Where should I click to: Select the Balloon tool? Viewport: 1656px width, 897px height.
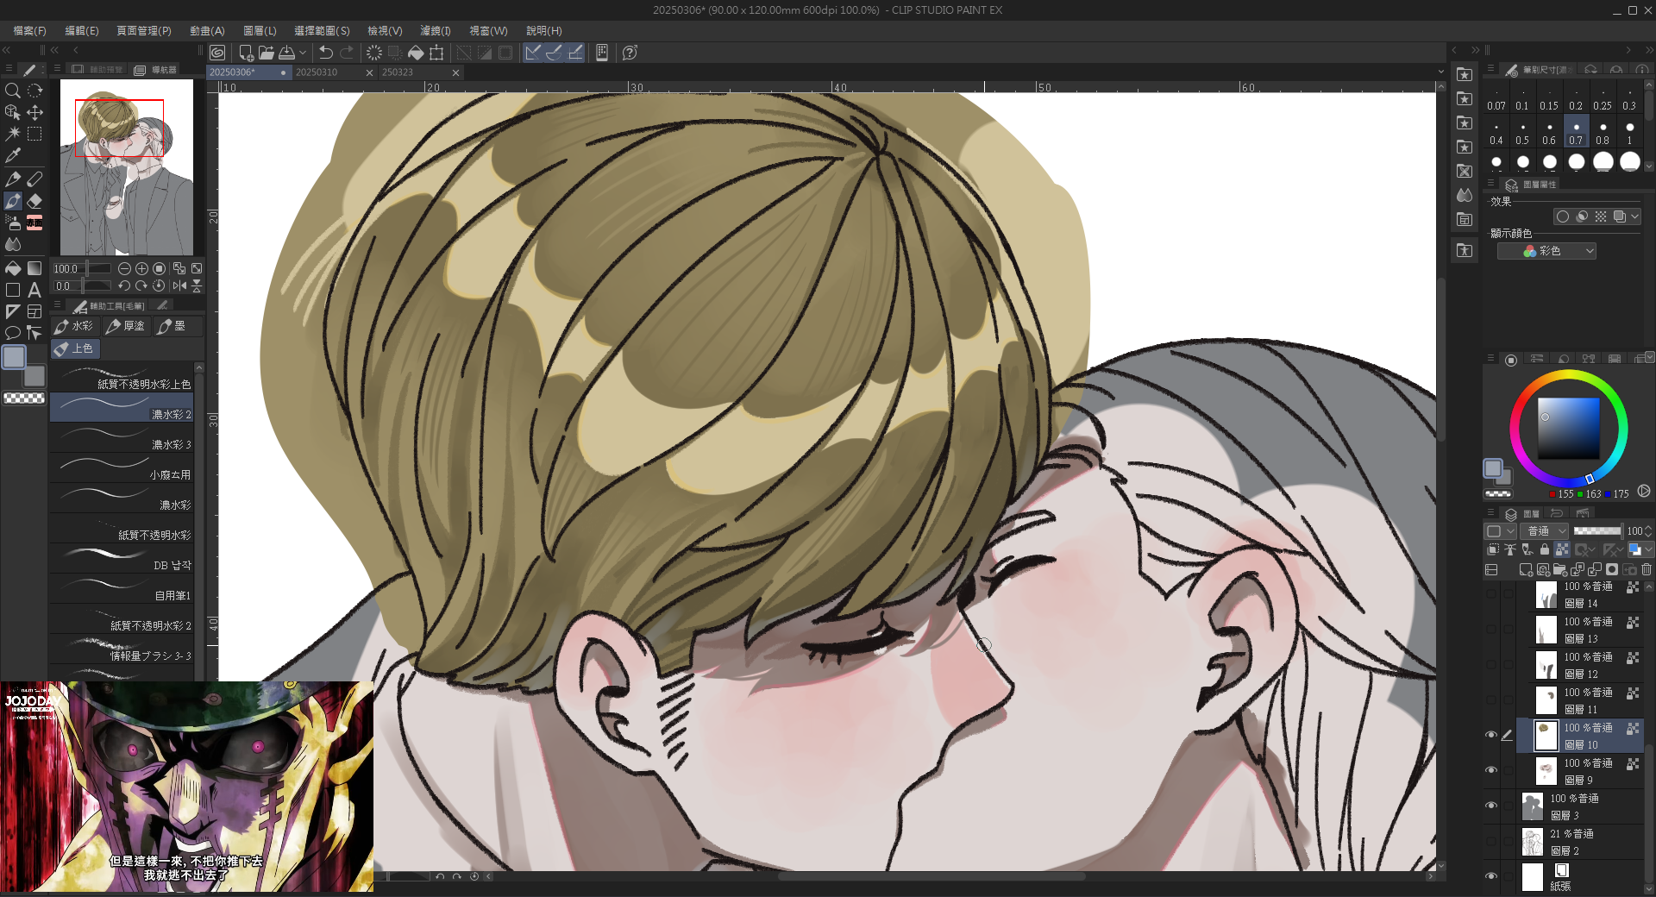13,333
